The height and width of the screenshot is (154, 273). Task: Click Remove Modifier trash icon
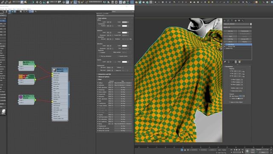[x=236, y=62]
